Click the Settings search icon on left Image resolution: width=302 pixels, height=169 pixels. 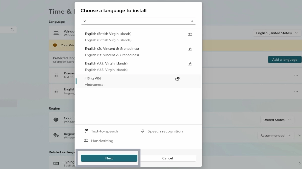tap(12, 30)
